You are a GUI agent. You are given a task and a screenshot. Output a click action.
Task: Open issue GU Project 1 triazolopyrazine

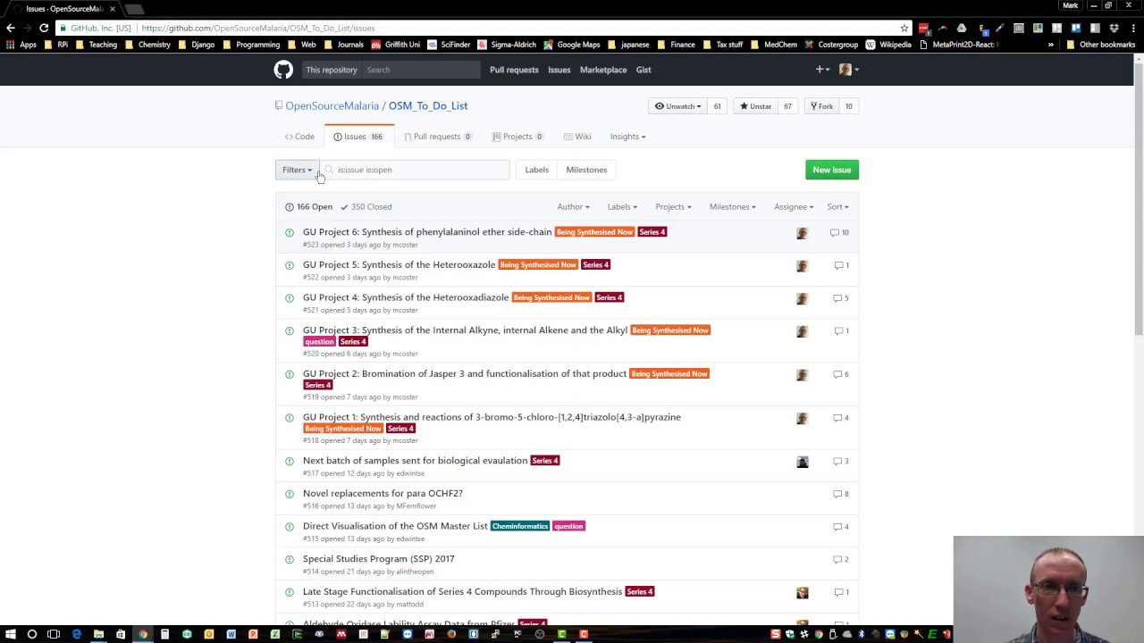pyautogui.click(x=492, y=417)
